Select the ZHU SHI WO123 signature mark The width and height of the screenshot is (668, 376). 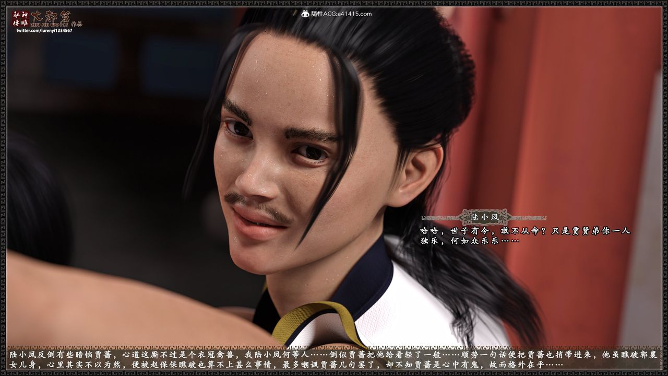click(50, 23)
